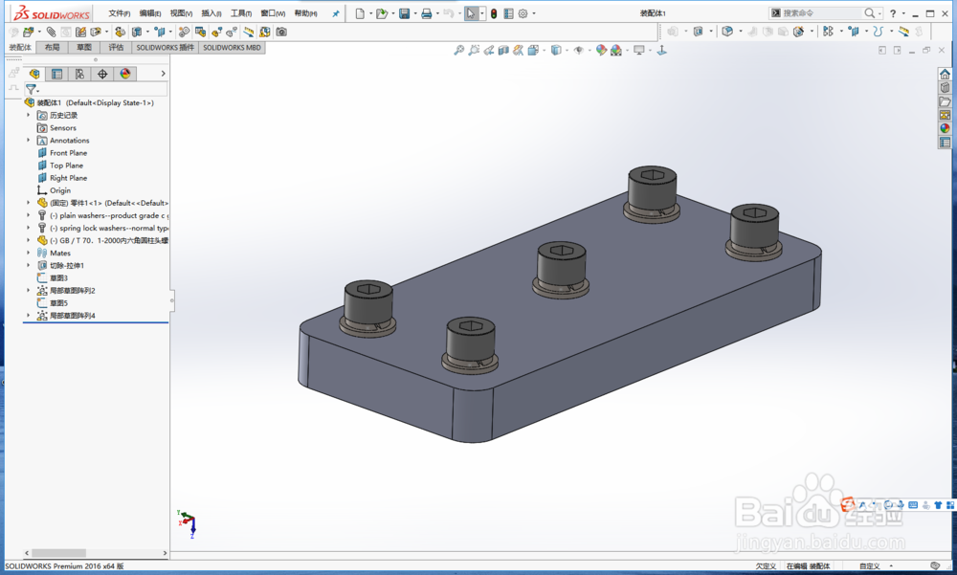
Task: Expand the 局部草图阵列4 node
Action: 28,315
